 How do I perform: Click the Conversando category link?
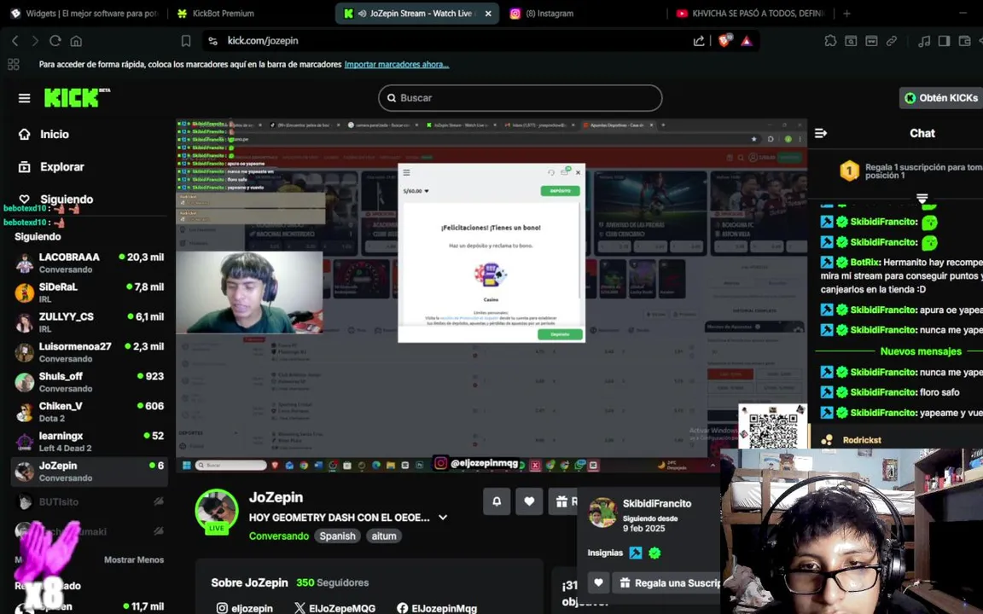(x=279, y=536)
